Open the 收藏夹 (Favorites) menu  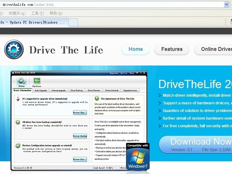pos(17,13)
